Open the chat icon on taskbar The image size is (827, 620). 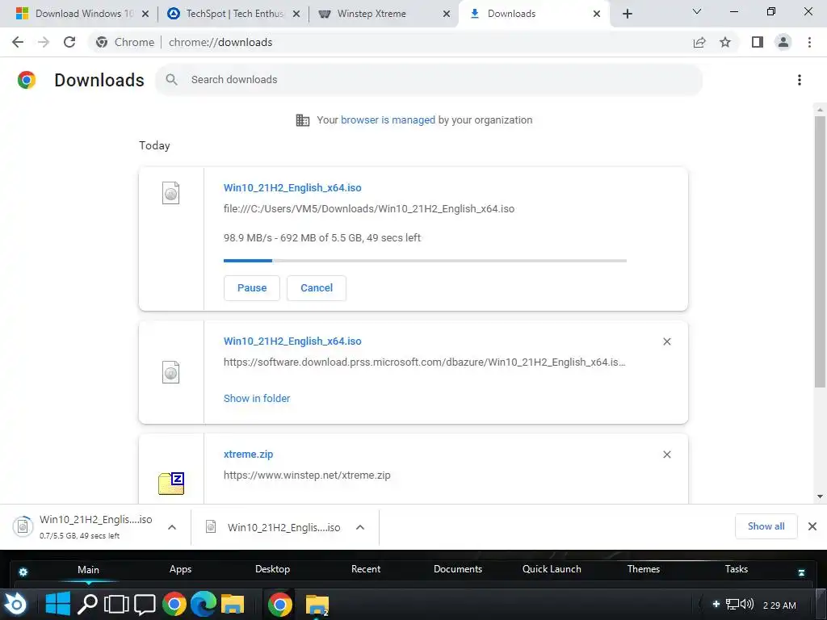(x=145, y=605)
